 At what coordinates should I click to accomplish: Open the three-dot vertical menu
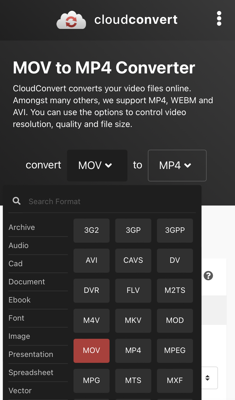click(x=219, y=19)
